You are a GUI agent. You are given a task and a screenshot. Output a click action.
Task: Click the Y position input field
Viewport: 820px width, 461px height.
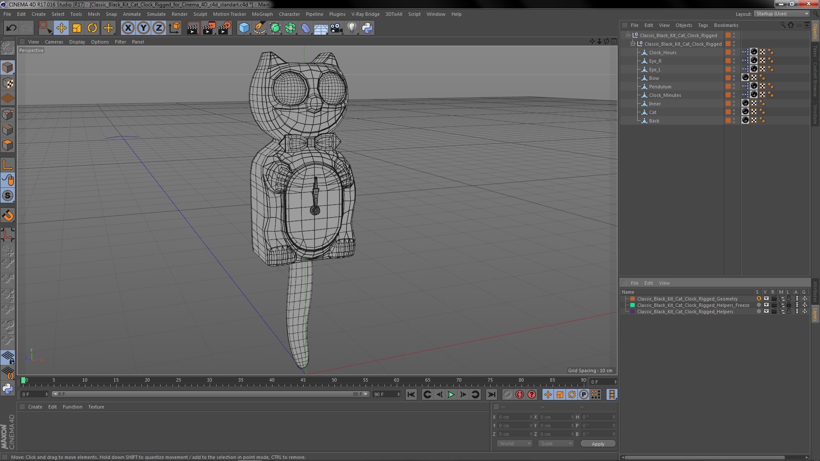pyautogui.click(x=513, y=426)
